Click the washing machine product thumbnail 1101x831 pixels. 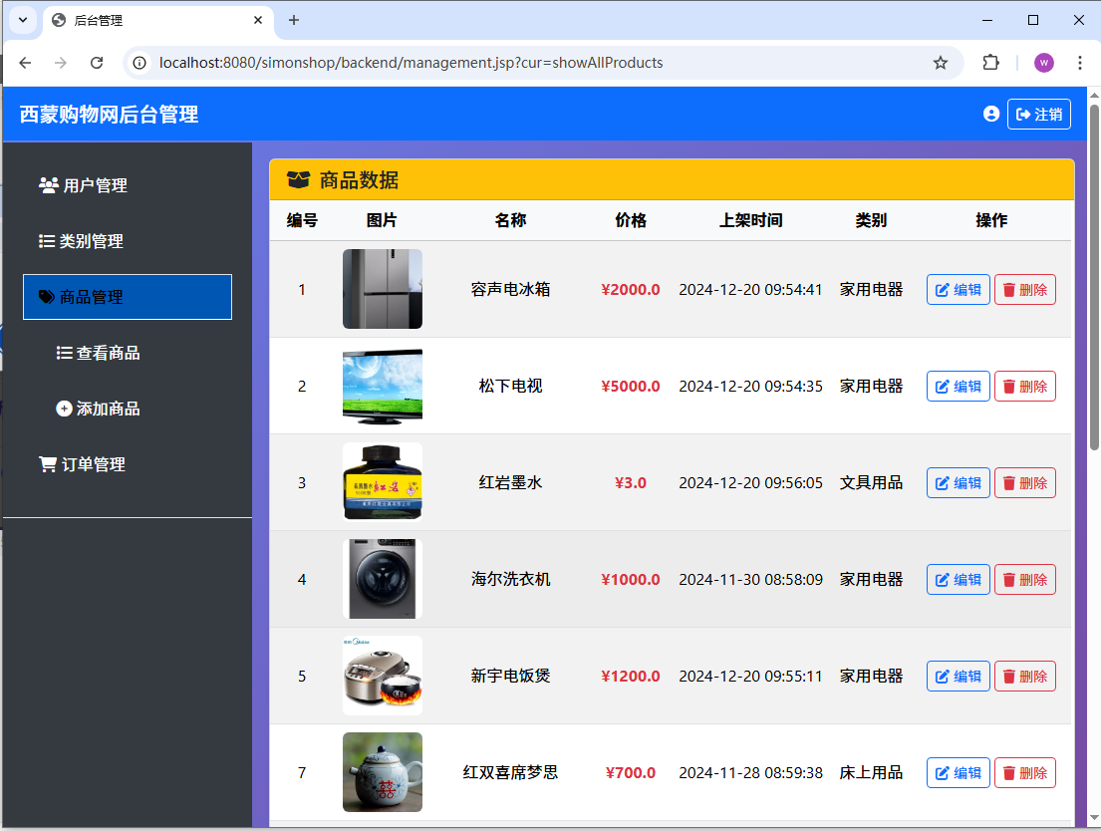point(383,579)
